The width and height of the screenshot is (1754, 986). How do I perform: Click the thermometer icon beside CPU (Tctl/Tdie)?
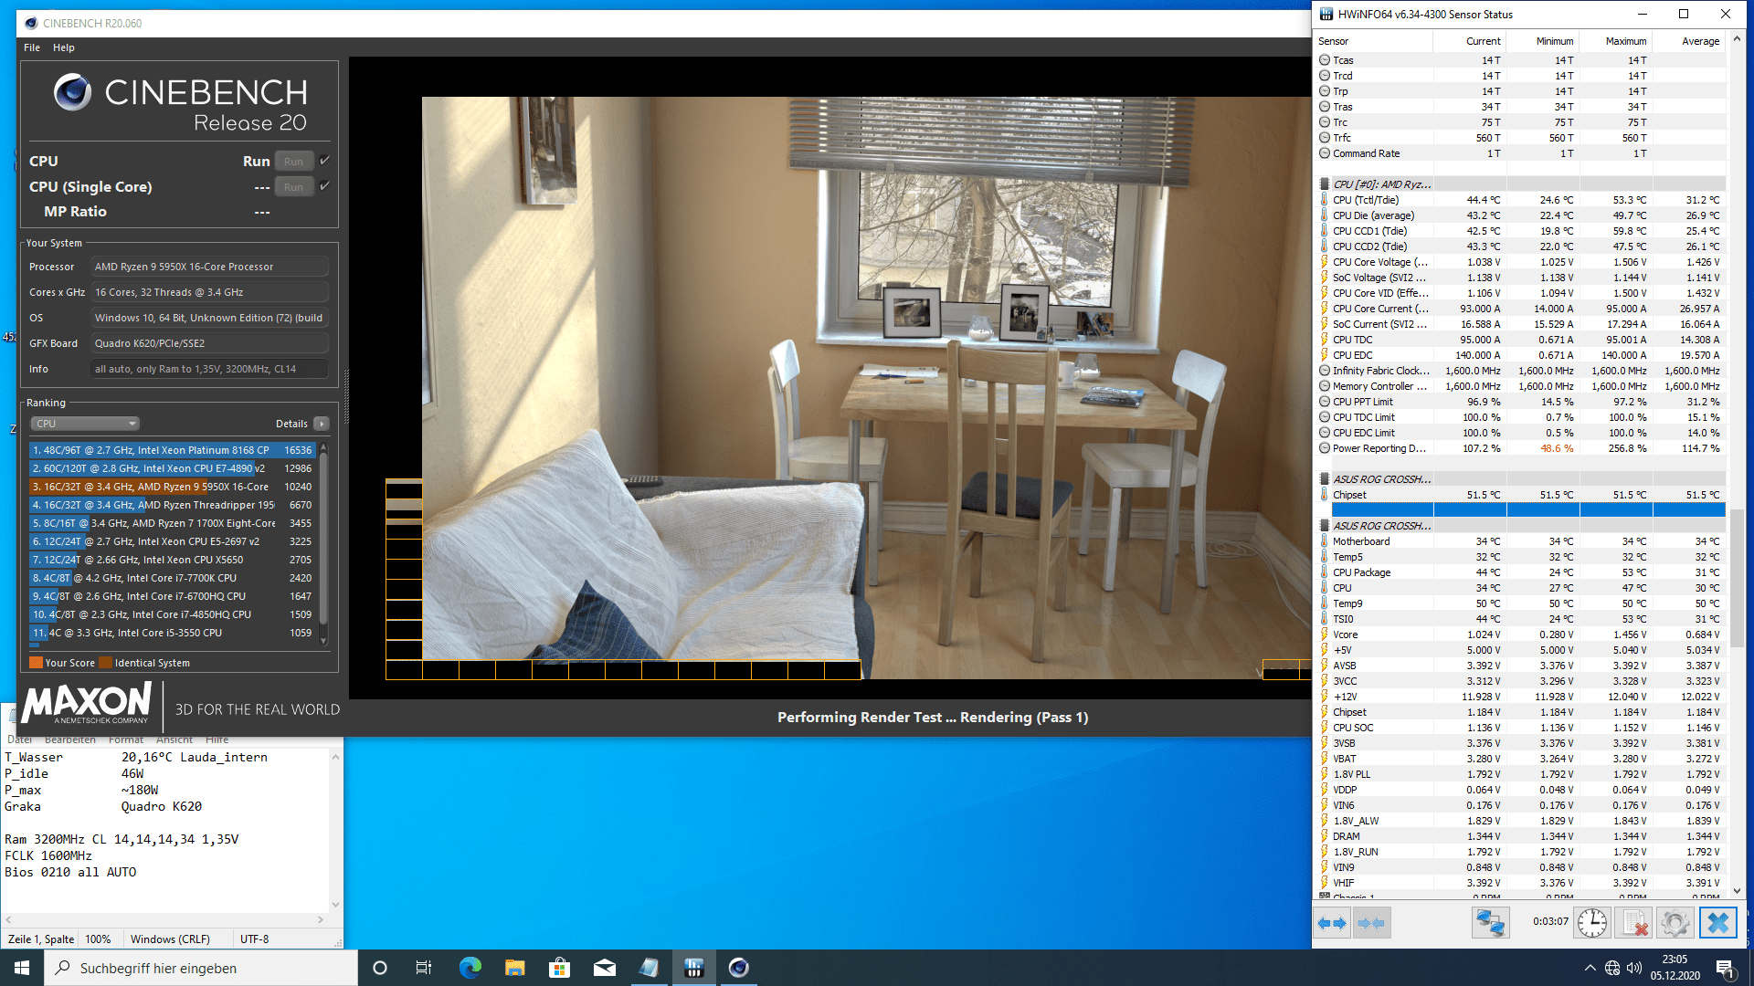(x=1324, y=200)
